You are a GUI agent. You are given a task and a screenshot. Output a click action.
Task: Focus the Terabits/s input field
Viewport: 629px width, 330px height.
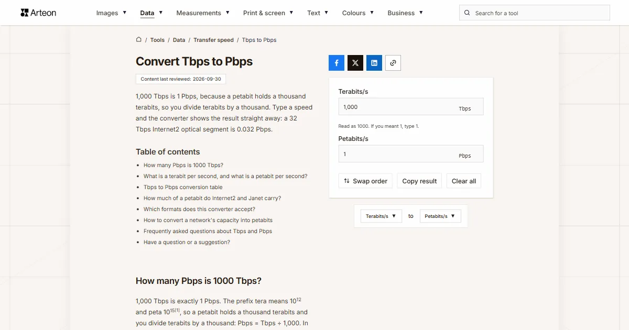click(411, 107)
